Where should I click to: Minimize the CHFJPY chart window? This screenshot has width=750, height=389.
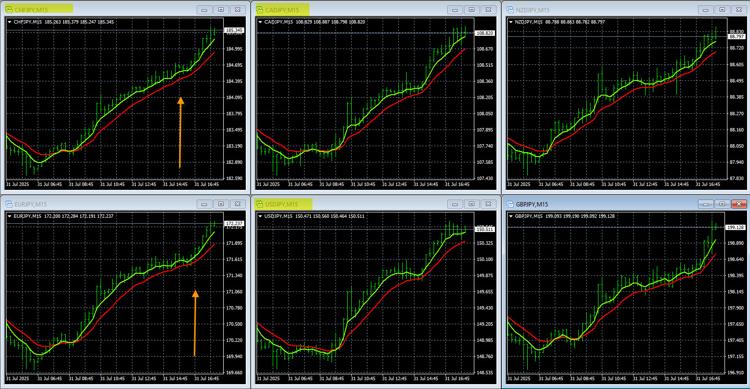coord(204,9)
